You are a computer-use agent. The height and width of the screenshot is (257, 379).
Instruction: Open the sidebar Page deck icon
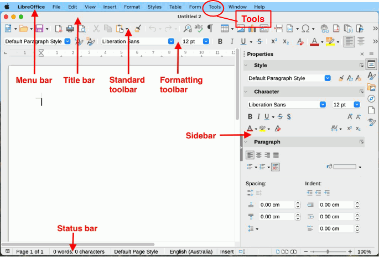[x=371, y=110]
